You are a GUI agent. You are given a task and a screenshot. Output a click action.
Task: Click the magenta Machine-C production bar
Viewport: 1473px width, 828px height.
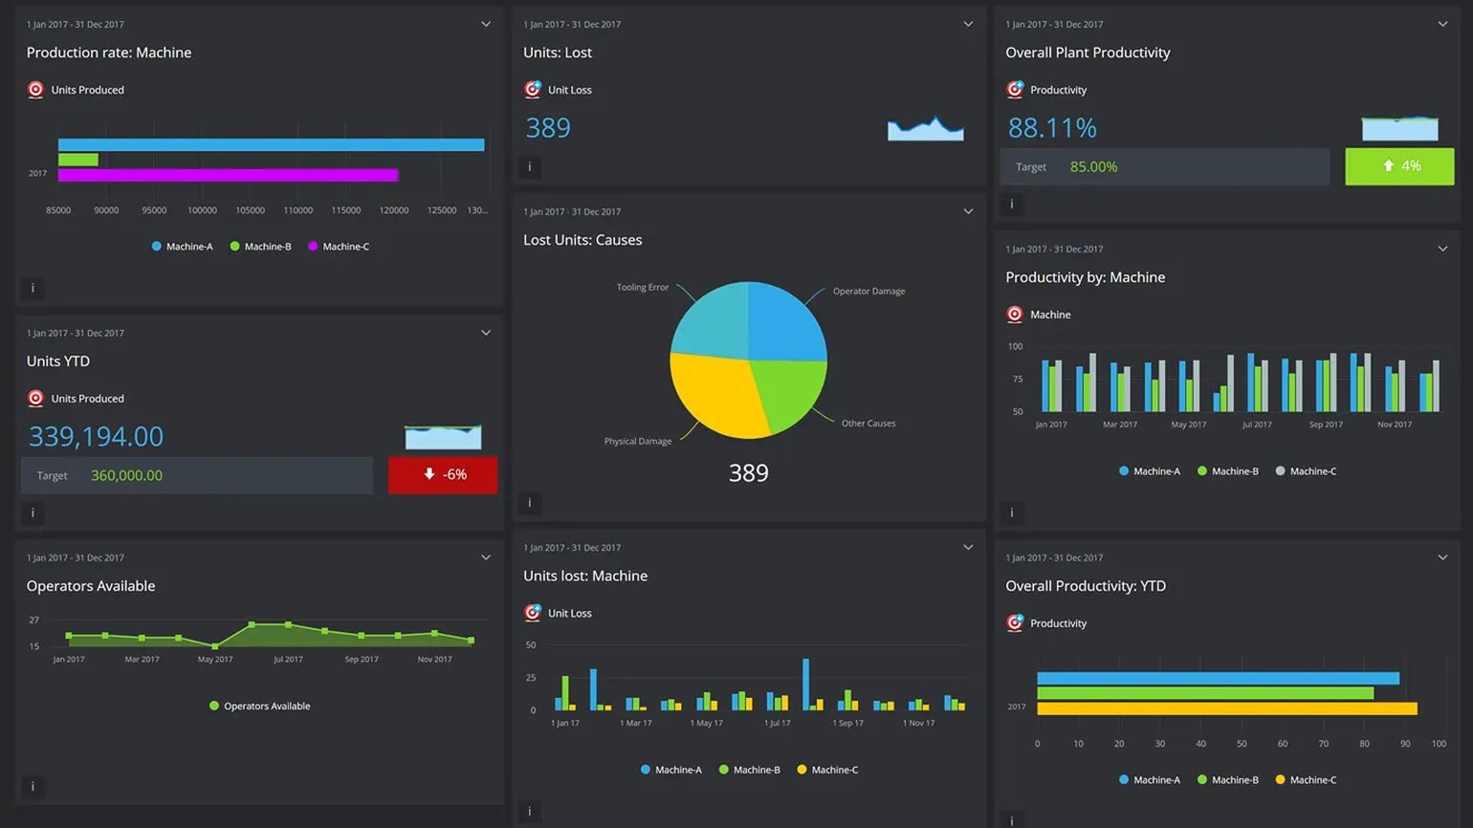tap(228, 175)
